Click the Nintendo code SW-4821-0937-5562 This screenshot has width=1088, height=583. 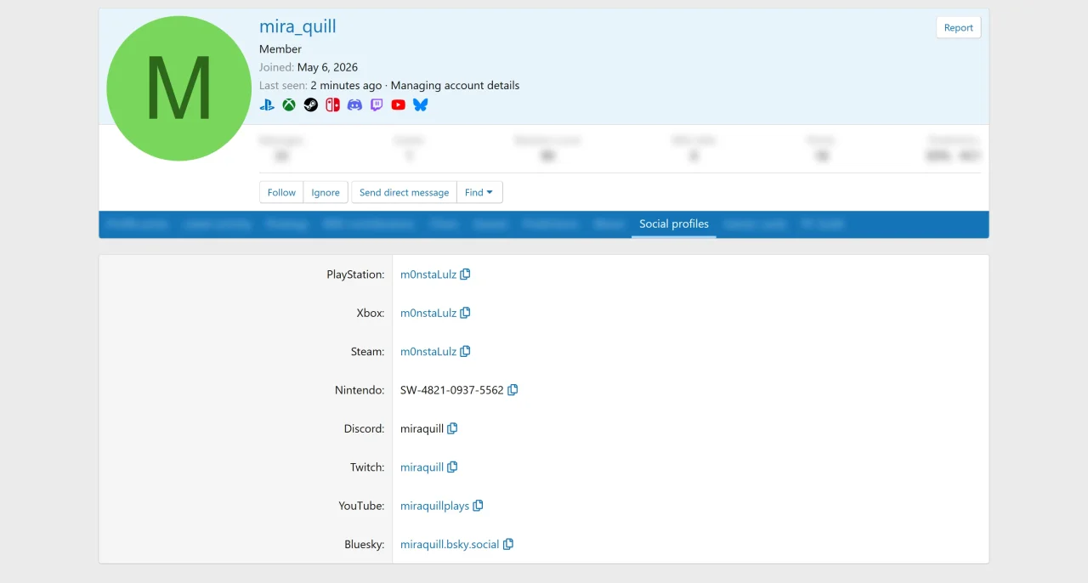tap(452, 390)
